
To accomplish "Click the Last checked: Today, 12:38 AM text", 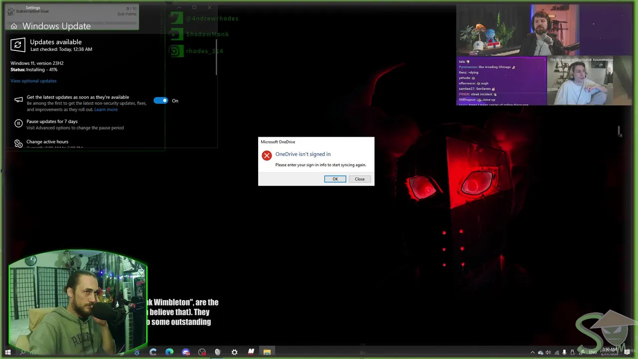I will tap(61, 49).
